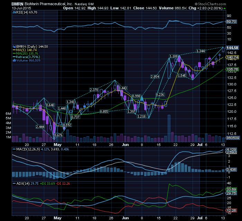Click the 1.218 retrace label
242x221 pixels.
pos(141,116)
